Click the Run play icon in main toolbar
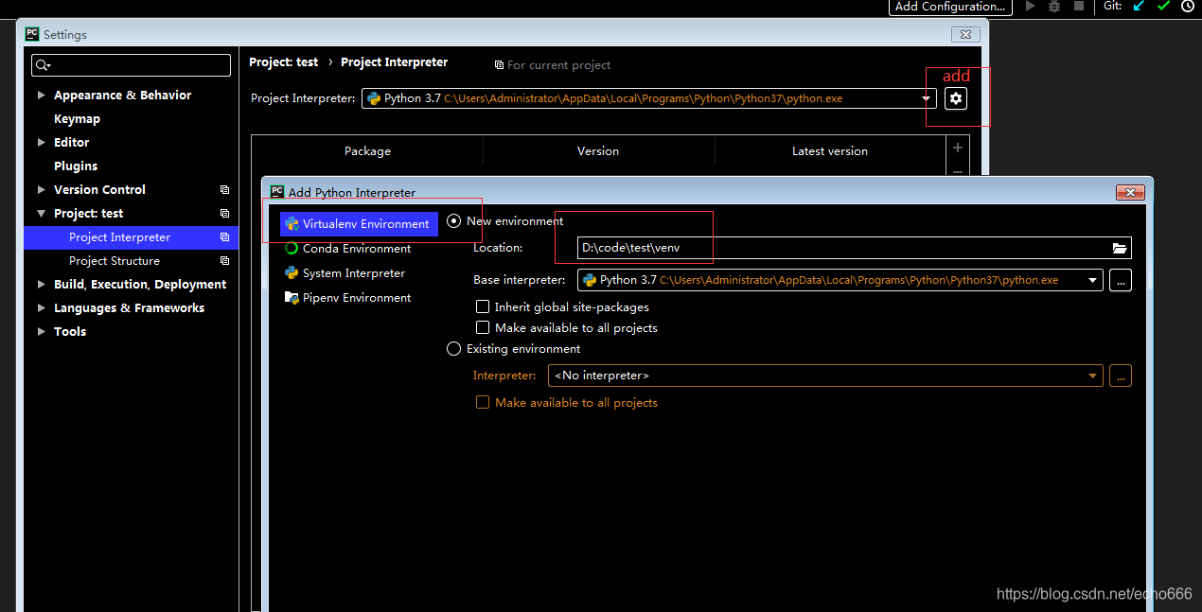The height and width of the screenshot is (612, 1202). (1031, 6)
